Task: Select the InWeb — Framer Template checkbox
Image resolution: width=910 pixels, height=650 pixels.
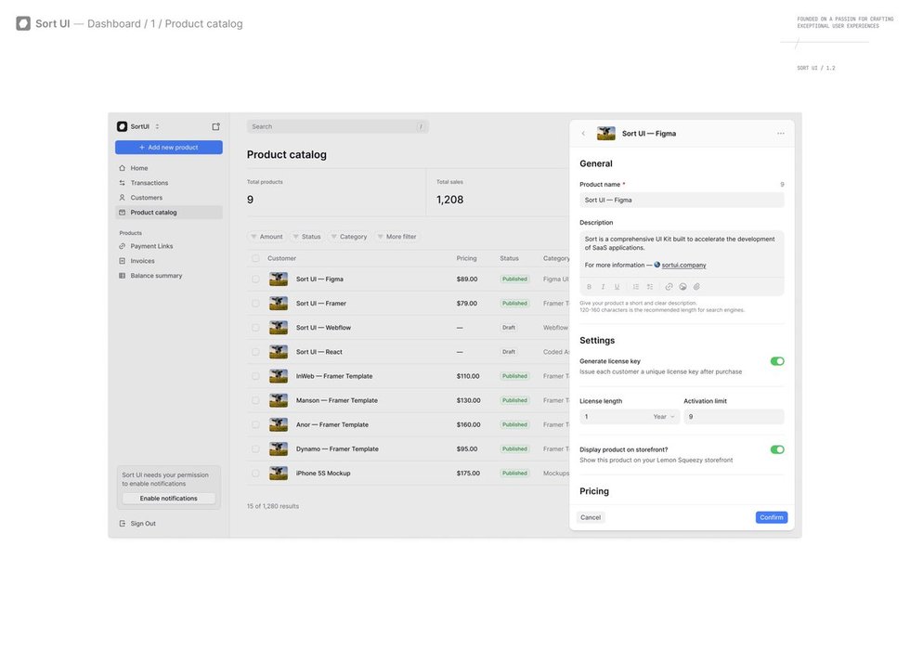Action: [x=255, y=377]
